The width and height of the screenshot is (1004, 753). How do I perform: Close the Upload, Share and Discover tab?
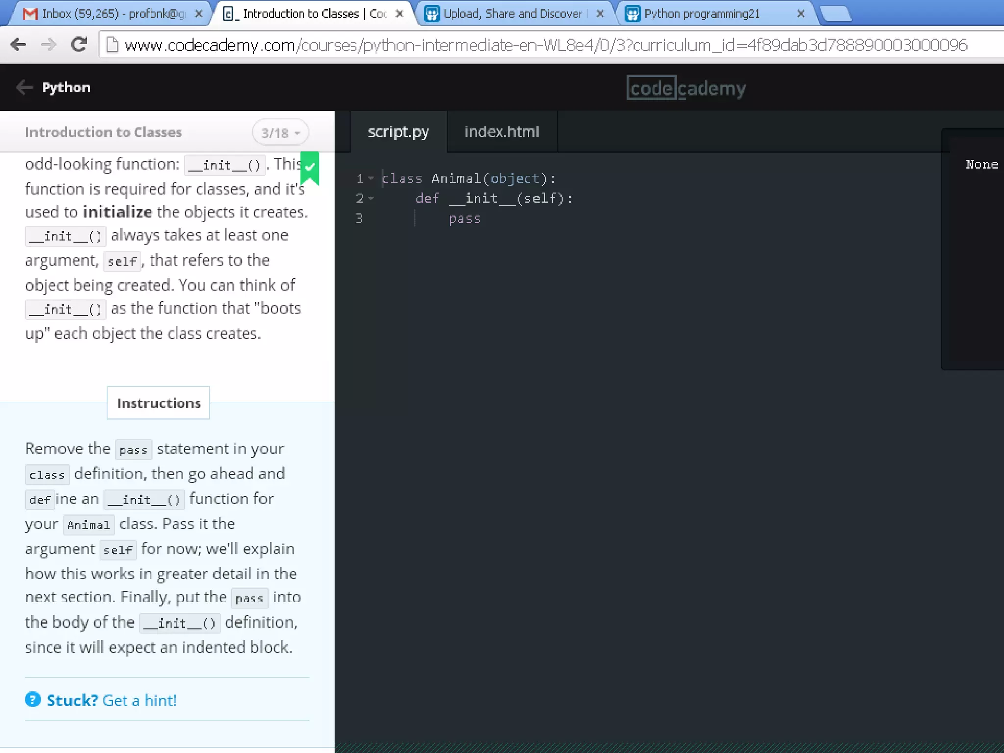point(600,14)
